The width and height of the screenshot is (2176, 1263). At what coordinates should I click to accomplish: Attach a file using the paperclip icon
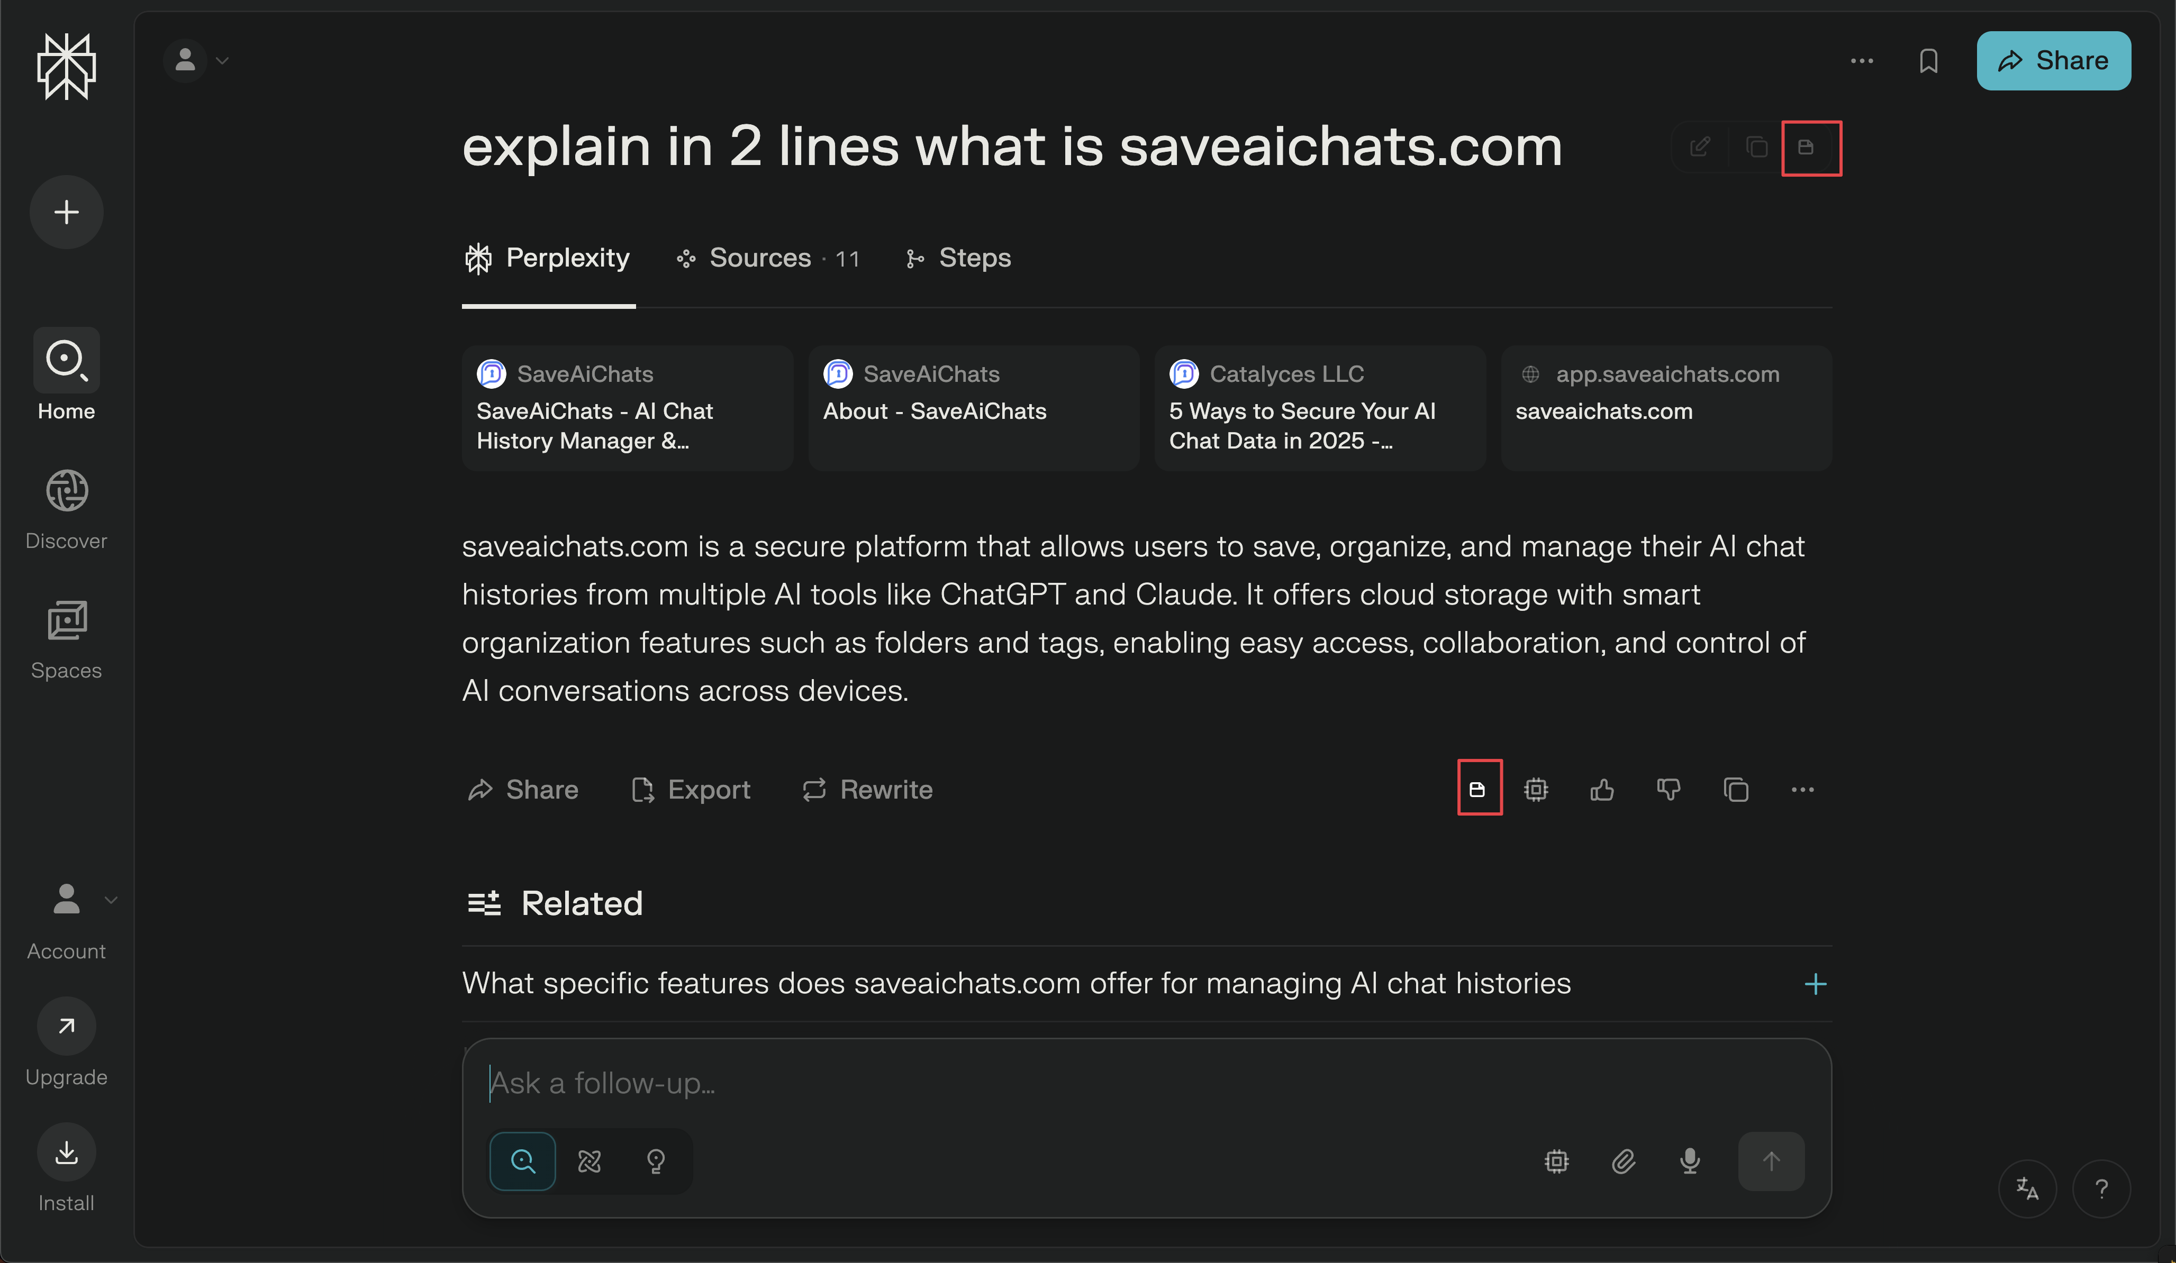tap(1624, 1161)
